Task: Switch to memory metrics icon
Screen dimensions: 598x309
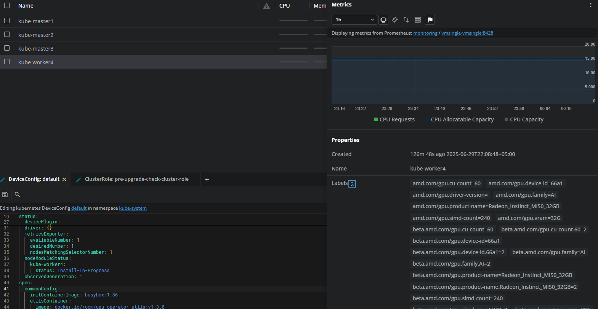Action: click(395, 20)
